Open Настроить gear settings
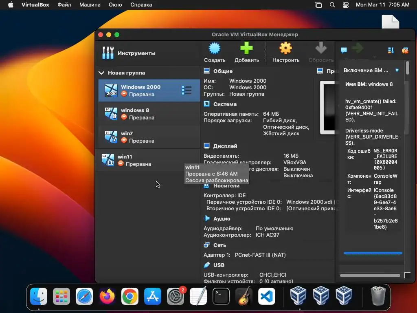 point(285,53)
